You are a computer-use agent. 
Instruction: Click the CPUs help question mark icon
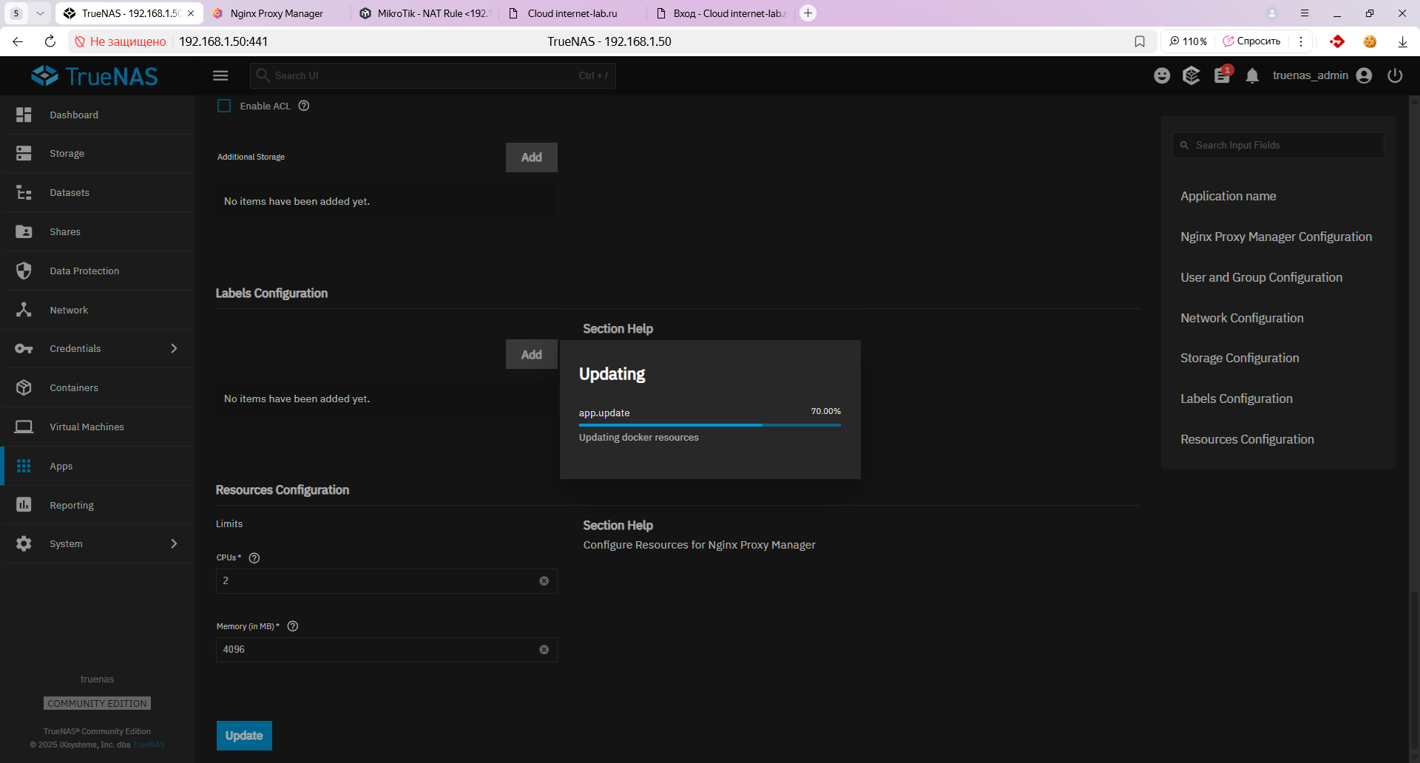[x=254, y=558]
